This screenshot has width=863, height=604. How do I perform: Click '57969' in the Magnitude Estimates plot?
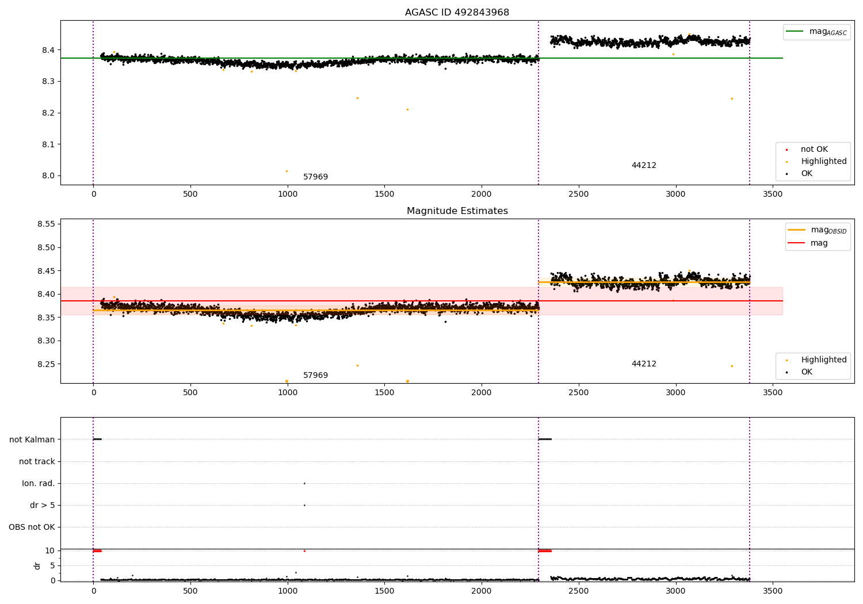tap(315, 375)
